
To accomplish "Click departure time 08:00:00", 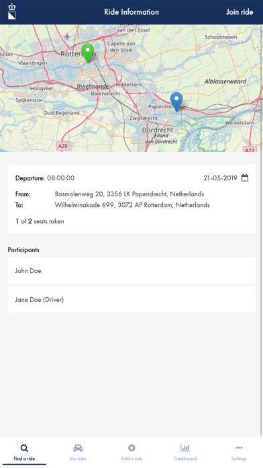I will (x=61, y=178).
